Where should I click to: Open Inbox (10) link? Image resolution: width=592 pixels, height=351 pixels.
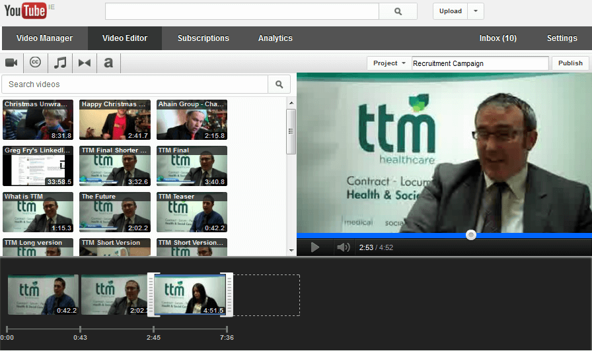(x=498, y=38)
